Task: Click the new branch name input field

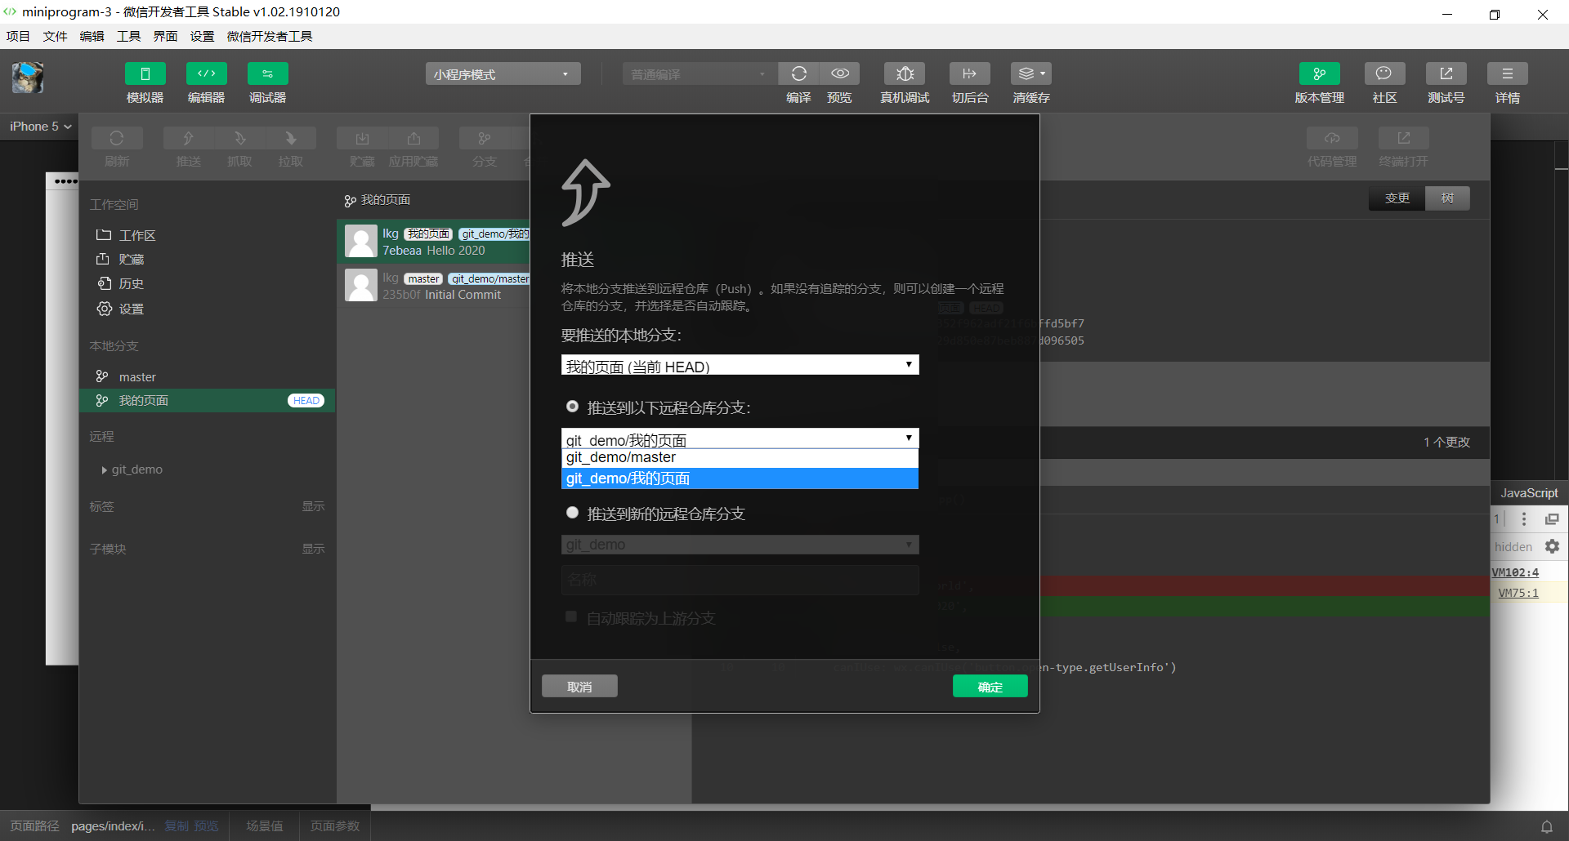Action: (x=740, y=580)
